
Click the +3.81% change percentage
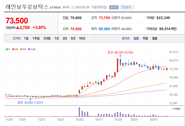[x=39, y=28]
